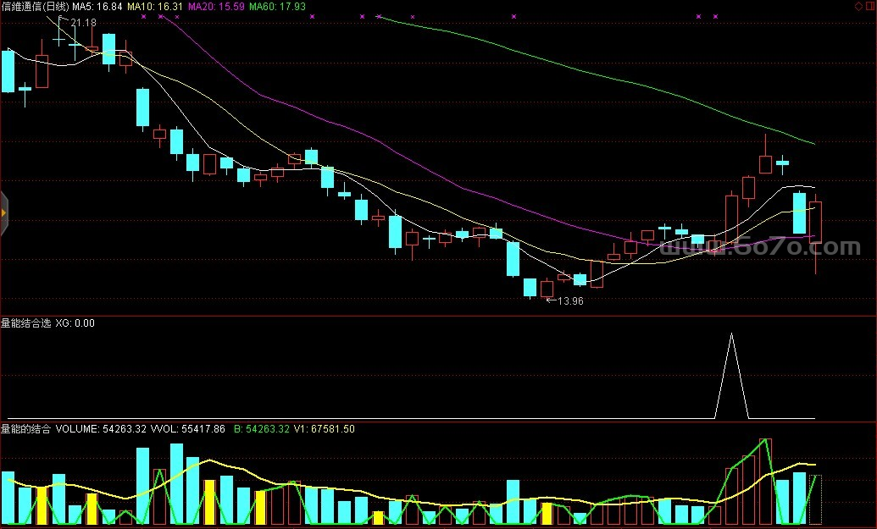Viewport: 877px width, 529px height.
Task: Click the red diamond icon at top right
Action: tap(858, 7)
